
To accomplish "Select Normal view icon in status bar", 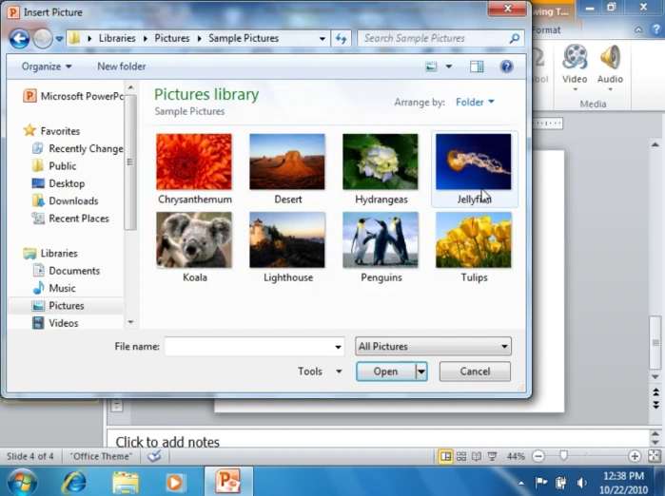I will tap(445, 456).
